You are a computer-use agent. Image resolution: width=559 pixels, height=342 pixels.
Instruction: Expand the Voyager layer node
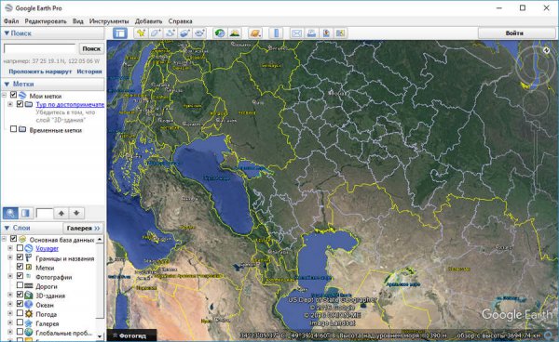[x=10, y=248]
